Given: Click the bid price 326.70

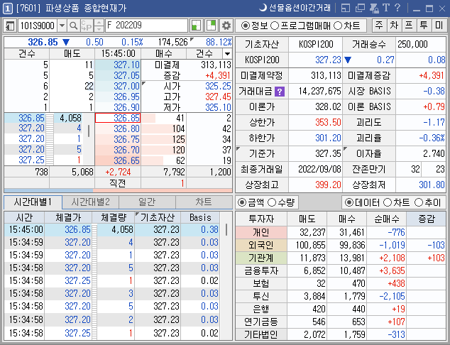Looking at the screenshot, I should tap(118, 150).
